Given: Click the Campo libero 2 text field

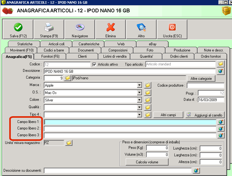Looking at the screenshot, I should (130, 129).
